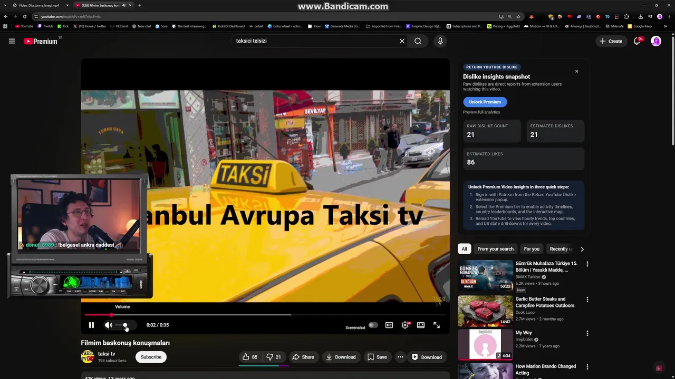Image resolution: width=675 pixels, height=379 pixels.
Task: Open YouTube notifications bell
Action: [x=637, y=41]
